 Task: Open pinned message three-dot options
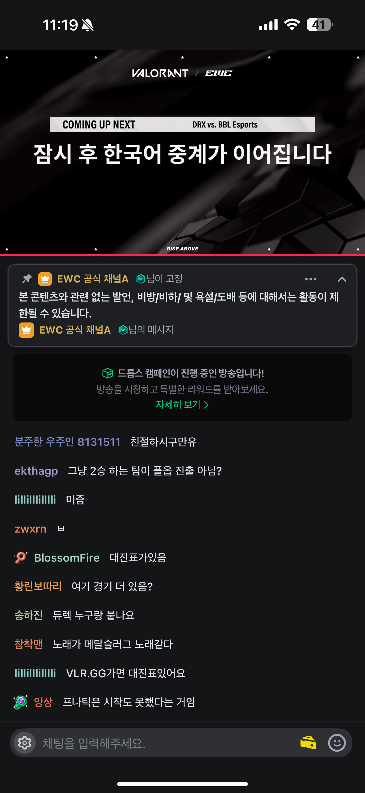tap(311, 279)
